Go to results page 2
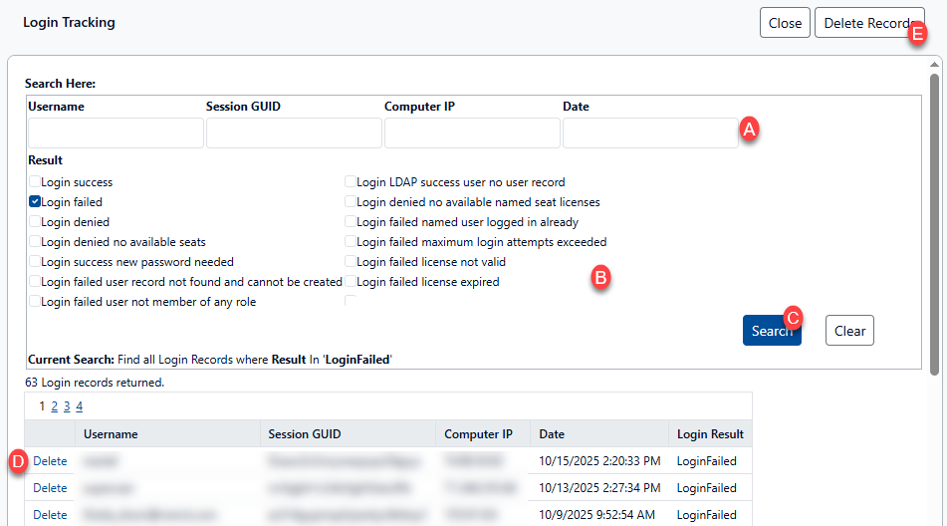This screenshot has height=526, width=947. (55, 406)
